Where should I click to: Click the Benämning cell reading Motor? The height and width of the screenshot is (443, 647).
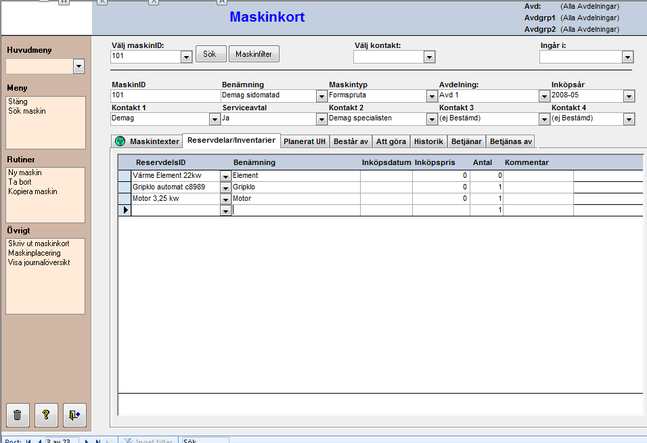pos(296,199)
